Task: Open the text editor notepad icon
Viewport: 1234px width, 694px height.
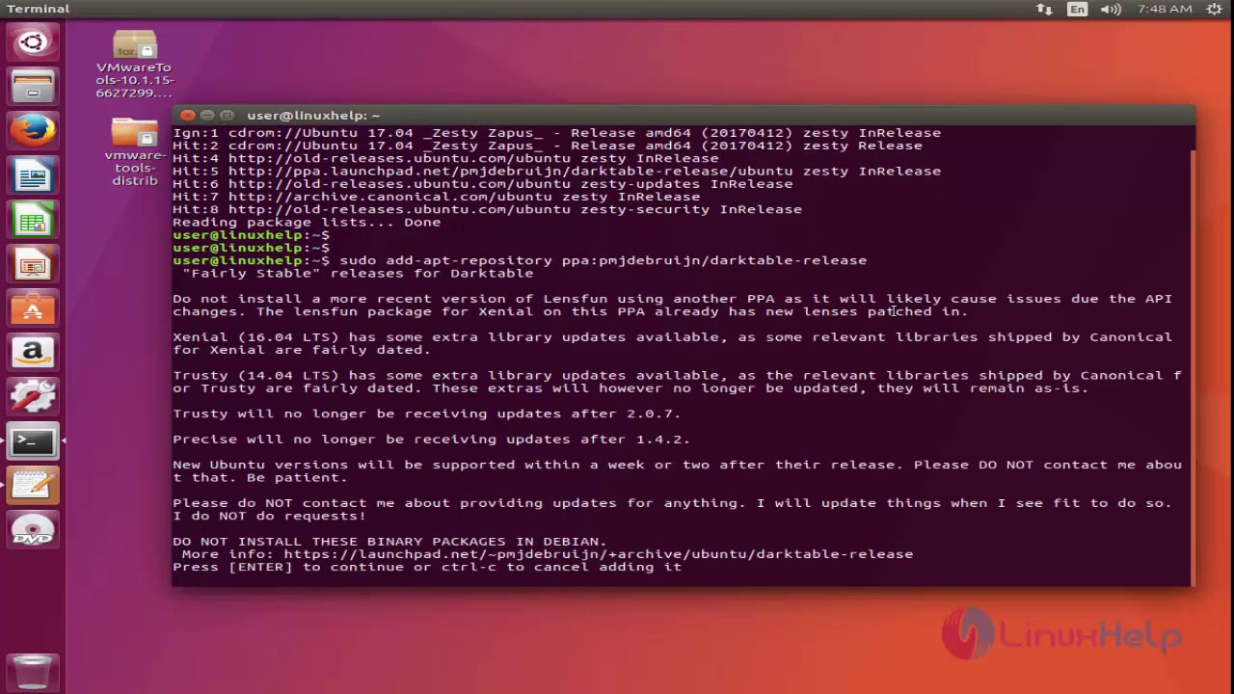Action: coord(33,486)
